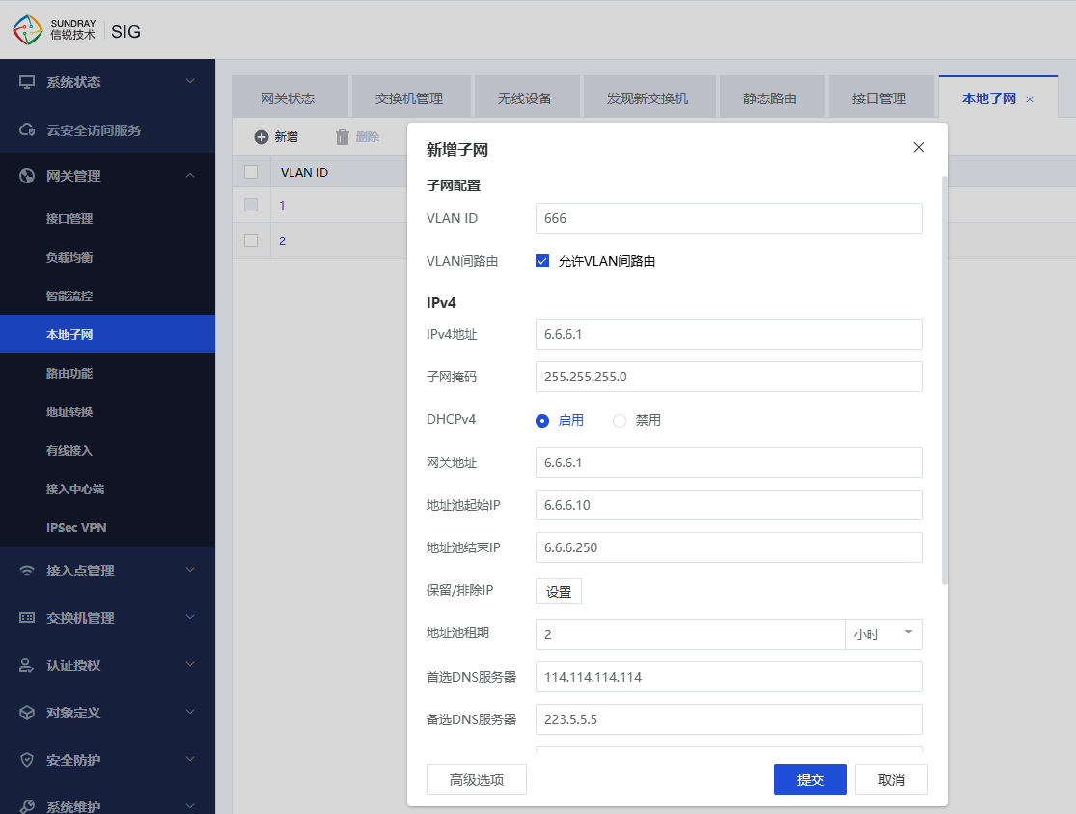1076x814 pixels.
Task: Click the wifi icon for 接入点管理
Action: click(27, 571)
